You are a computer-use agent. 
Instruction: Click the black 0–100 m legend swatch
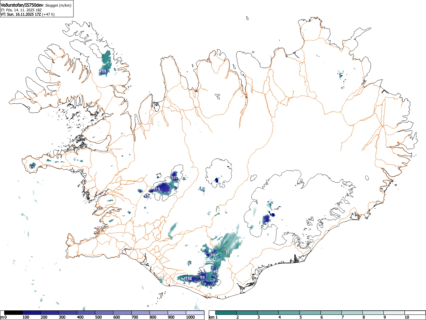click(x=14, y=313)
